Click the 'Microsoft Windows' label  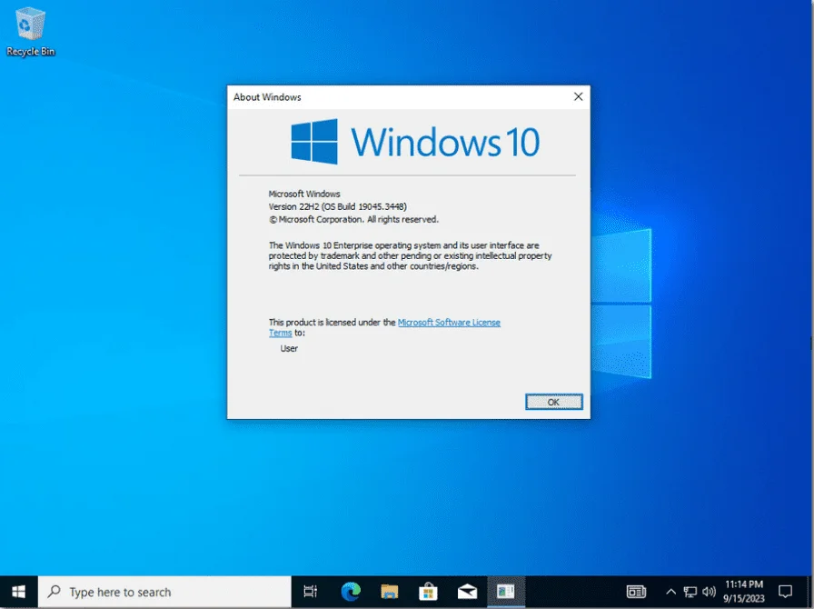pos(304,194)
